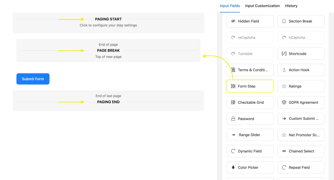Open the History tab

click(x=291, y=6)
